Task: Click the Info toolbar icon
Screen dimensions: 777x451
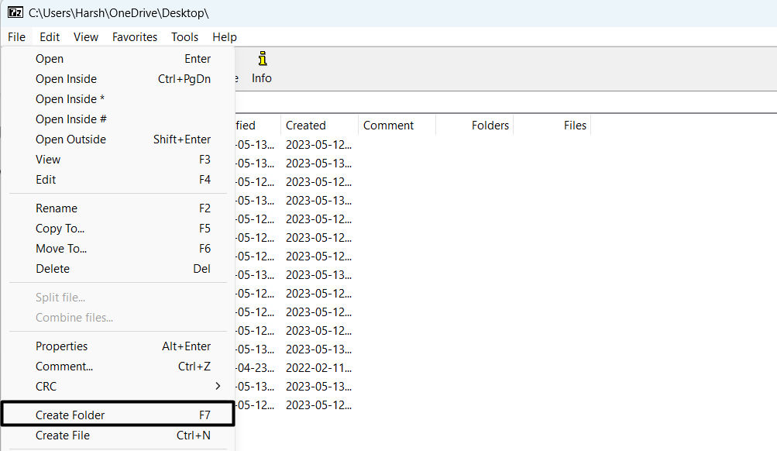Action: point(262,67)
